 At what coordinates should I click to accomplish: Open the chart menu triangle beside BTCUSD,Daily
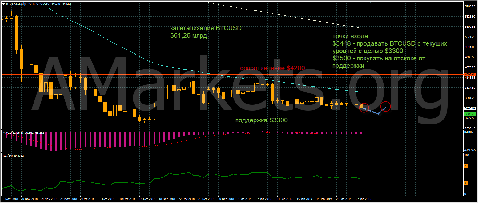tap(3, 4)
